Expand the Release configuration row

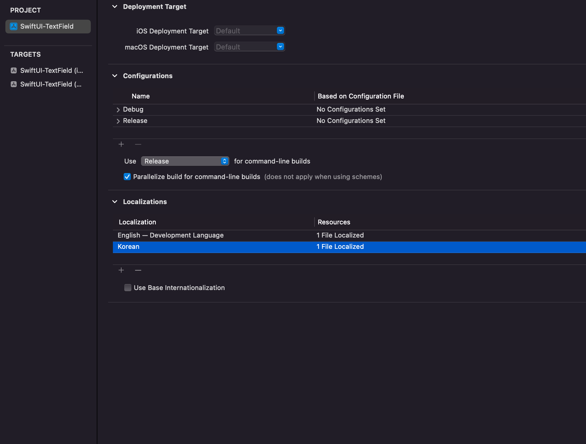point(118,121)
